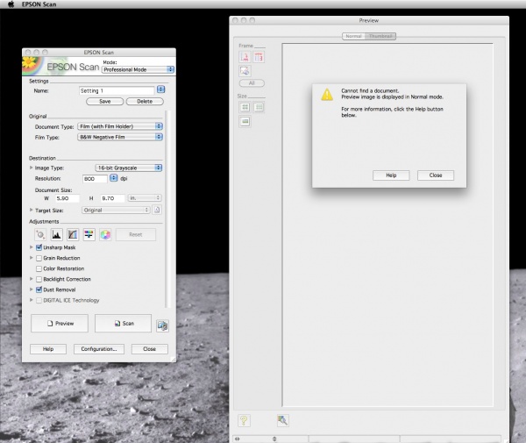Open the Histogram Adjustment icon
Screen dimensions: 526x443
[57, 234]
